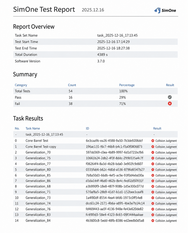Viewport: 188px width, 233px height.
Task: Click red fail icon for Cone Barrel Test
Action: (x=153, y=141)
